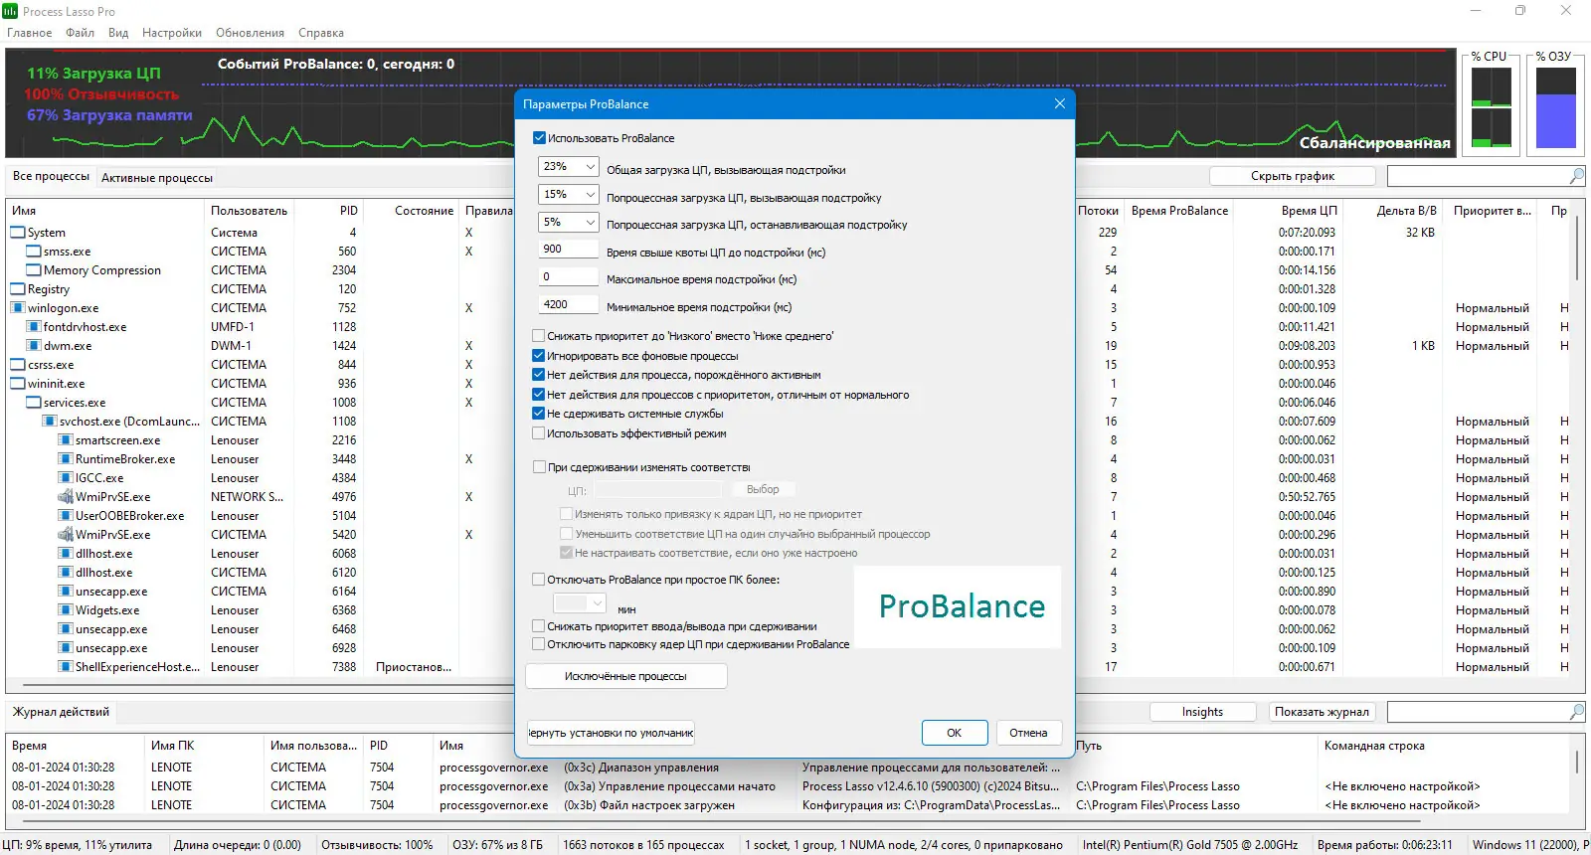
Task: Open the Главное menu
Action: (30, 33)
